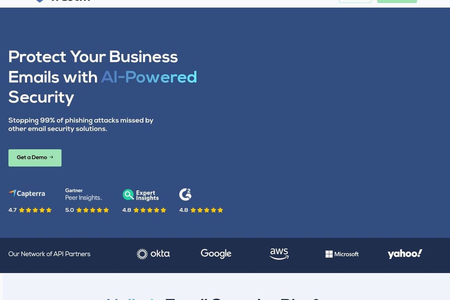Image resolution: width=450 pixels, height=300 pixels.
Task: Click the Capterra logo
Action: [26, 193]
